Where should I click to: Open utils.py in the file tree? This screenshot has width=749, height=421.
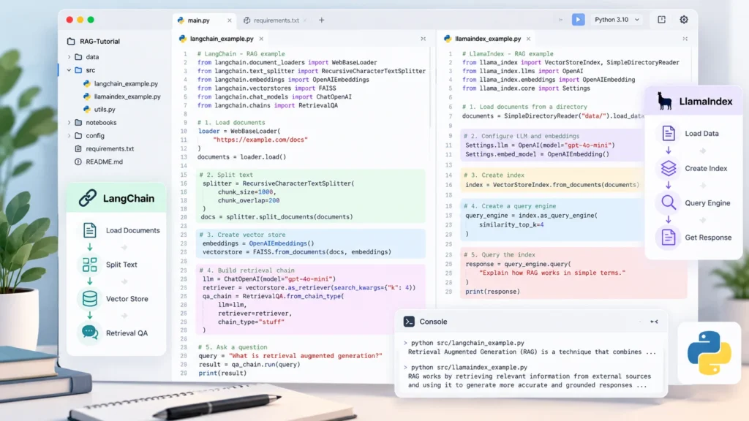pos(105,110)
